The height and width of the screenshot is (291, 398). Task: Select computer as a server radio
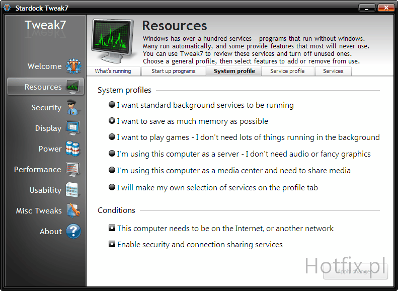pos(112,154)
